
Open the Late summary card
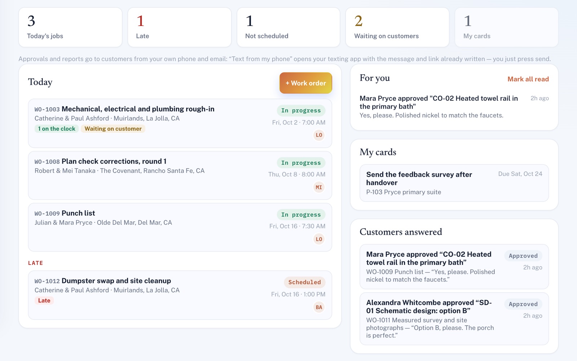tap(179, 27)
